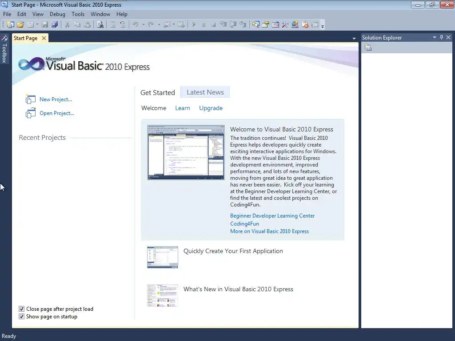
Task: Pin or auto-hide the Solution Explorer panel
Action: (441, 37)
